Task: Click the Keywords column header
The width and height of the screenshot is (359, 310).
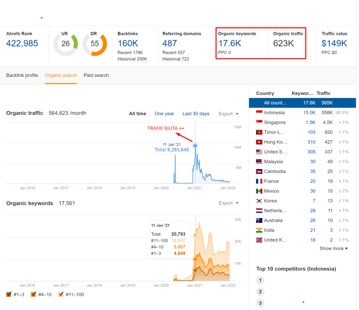Action: pos(302,93)
